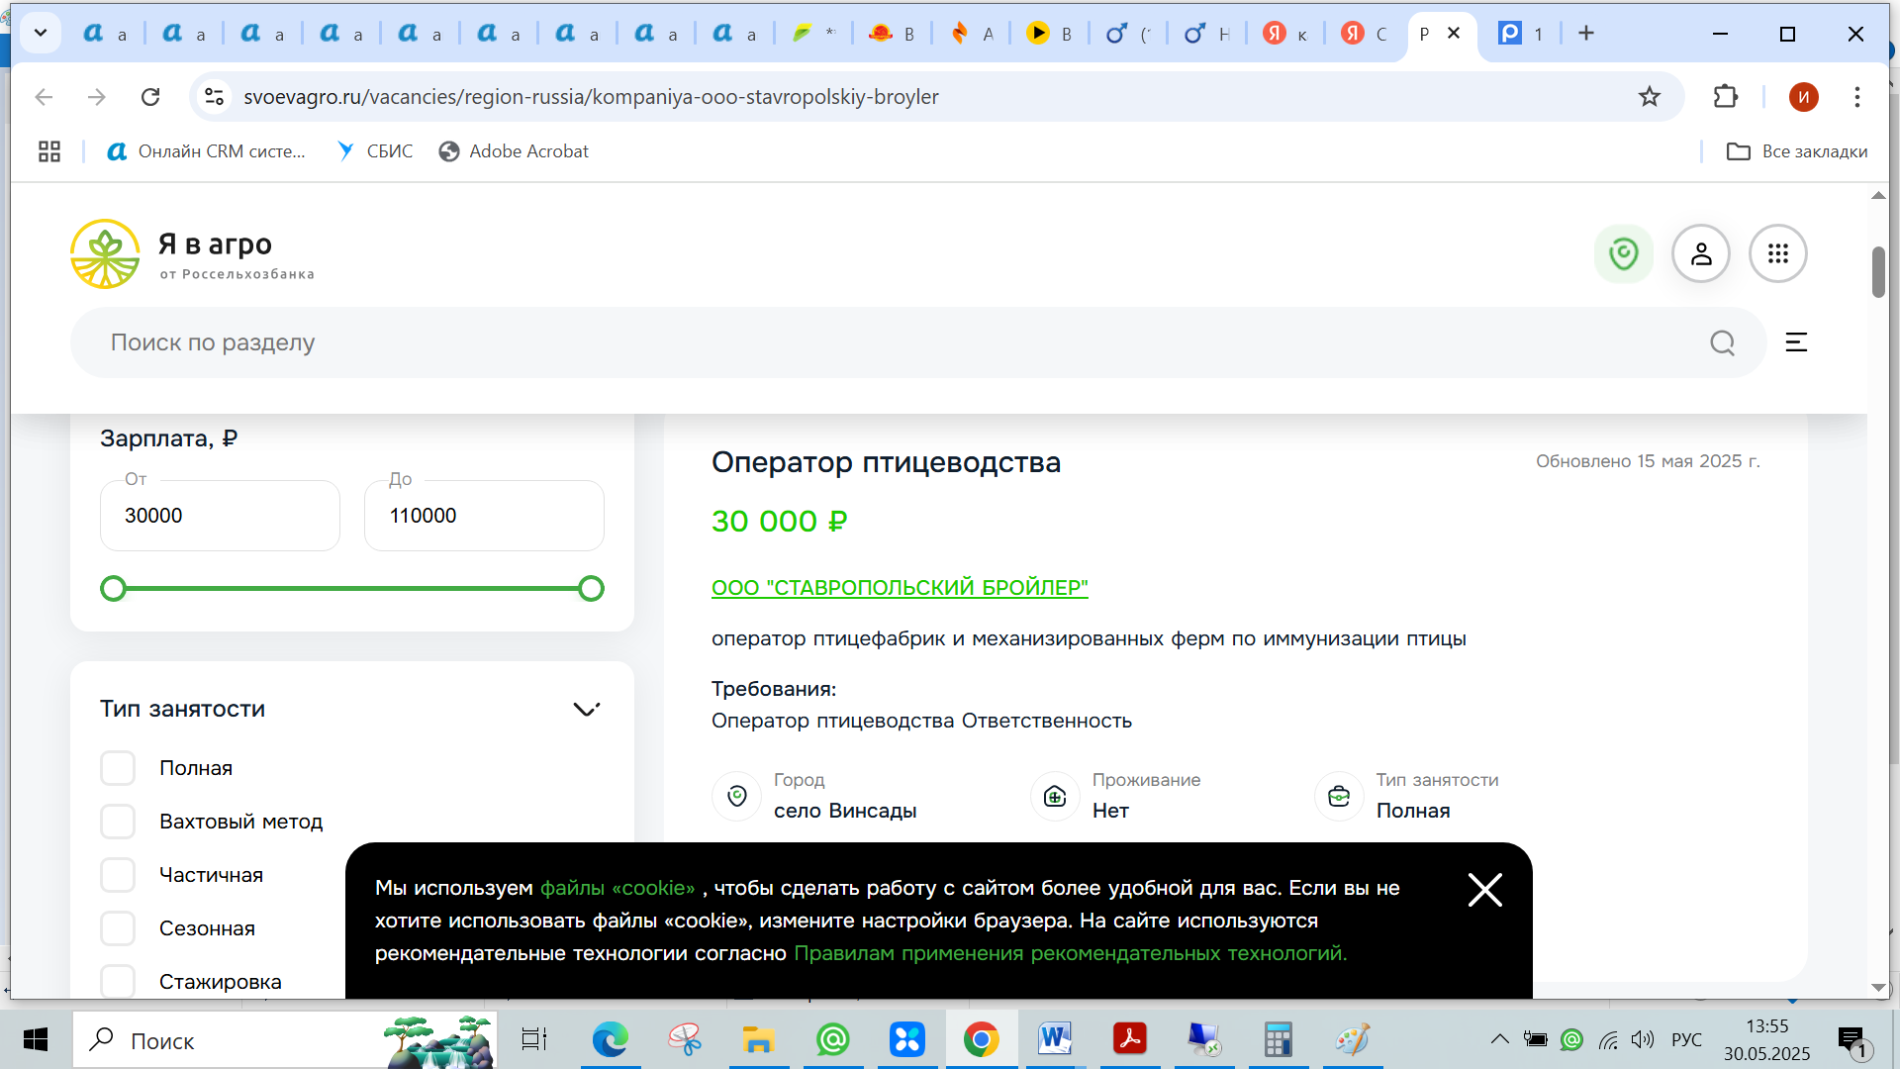Open the Snipping tool on the taskbar
The height and width of the screenshot is (1069, 1900).
click(x=684, y=1040)
